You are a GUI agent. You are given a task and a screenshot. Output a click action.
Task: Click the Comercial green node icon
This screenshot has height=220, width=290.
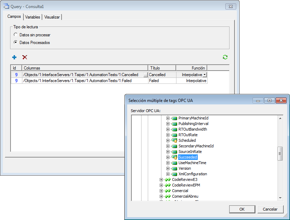[x=168, y=191]
